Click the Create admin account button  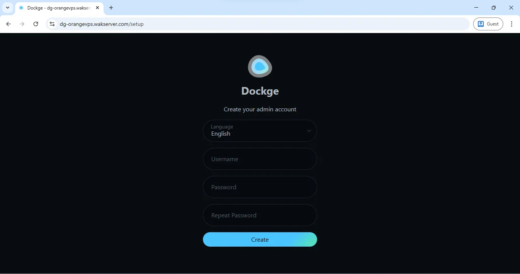point(260,239)
